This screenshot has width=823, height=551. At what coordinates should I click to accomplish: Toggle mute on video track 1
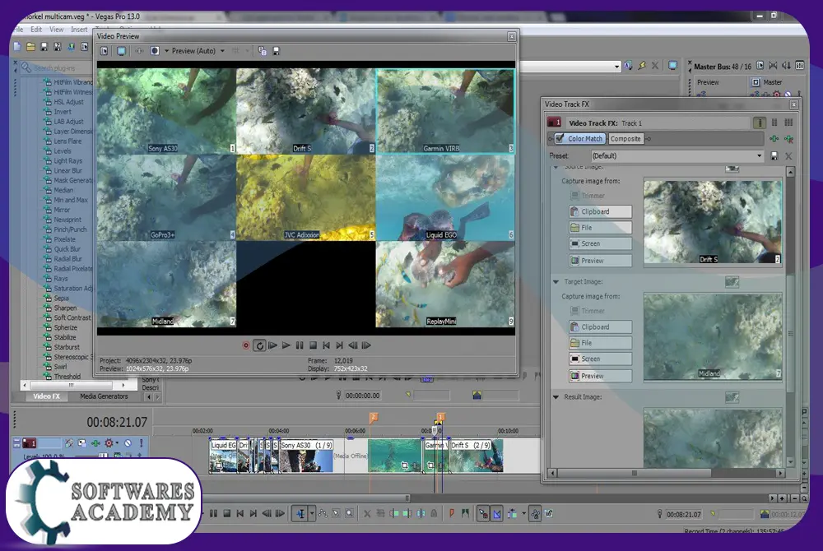128,443
